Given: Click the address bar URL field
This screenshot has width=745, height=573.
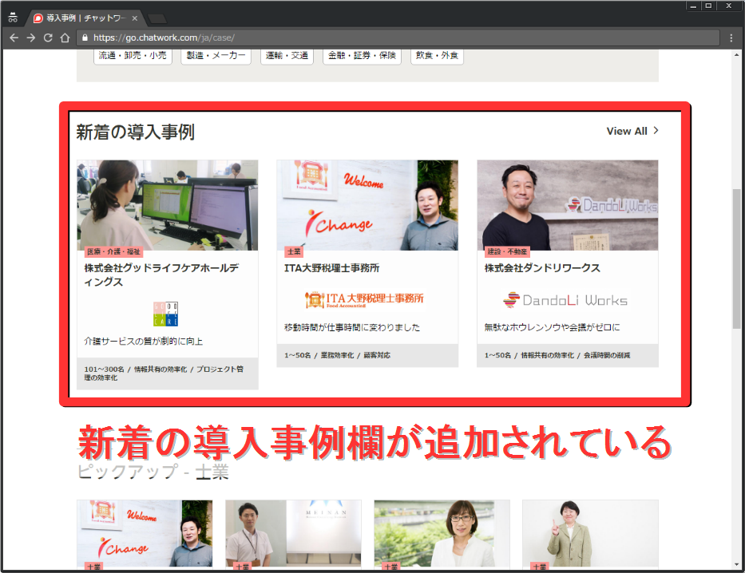Looking at the screenshot, I should (x=399, y=38).
